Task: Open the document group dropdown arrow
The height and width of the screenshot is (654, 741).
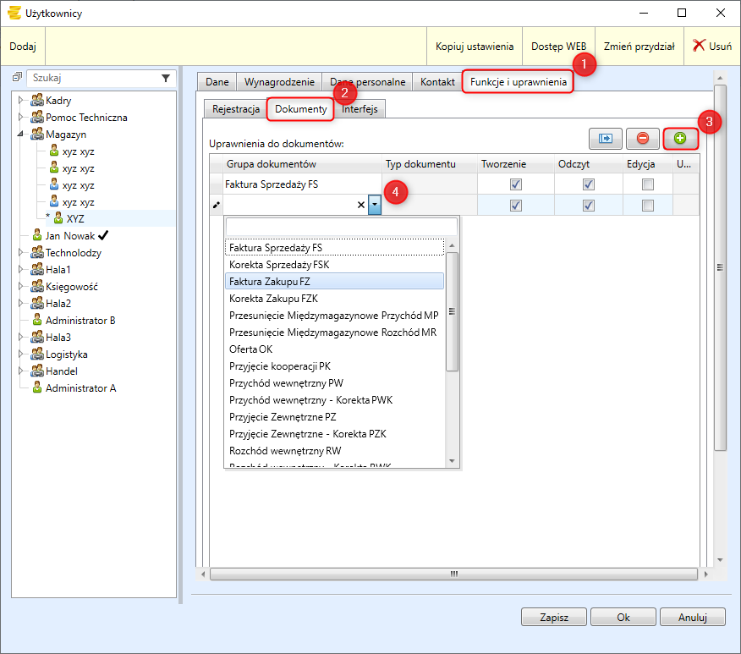Action: point(374,205)
